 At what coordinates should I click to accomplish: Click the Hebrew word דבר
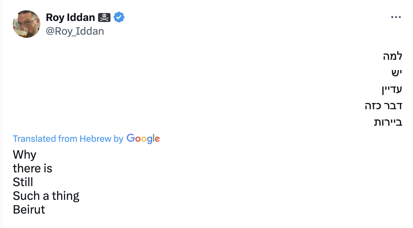[394, 106]
